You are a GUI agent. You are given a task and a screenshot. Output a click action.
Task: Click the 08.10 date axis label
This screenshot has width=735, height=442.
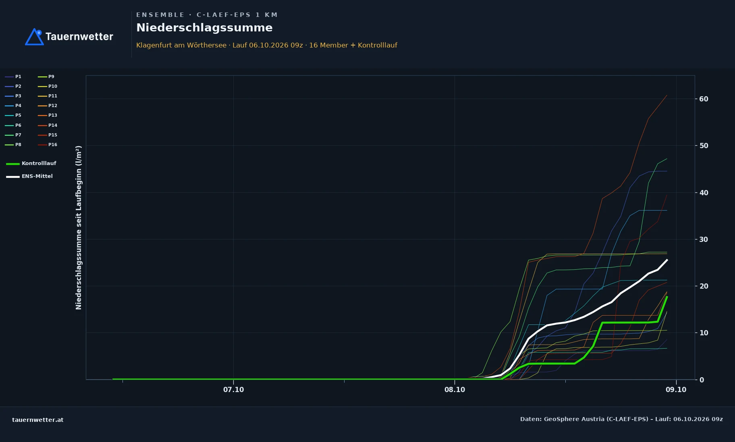(455, 390)
